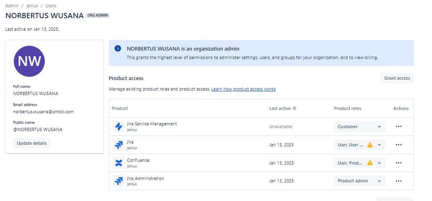432x201 pixels.
Task: Click the warning icon in Jira roles
Action: [370, 145]
